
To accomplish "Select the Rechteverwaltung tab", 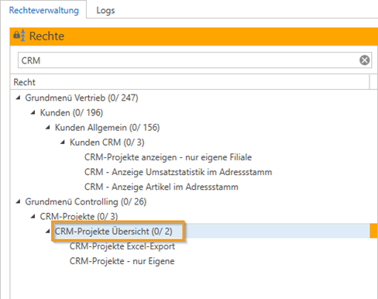I will (44, 10).
